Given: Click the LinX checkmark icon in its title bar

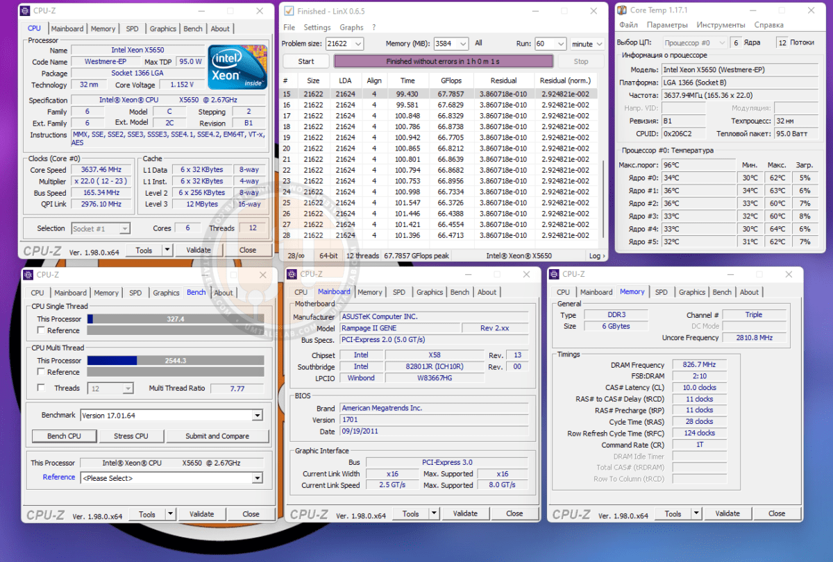Looking at the screenshot, I should [289, 11].
